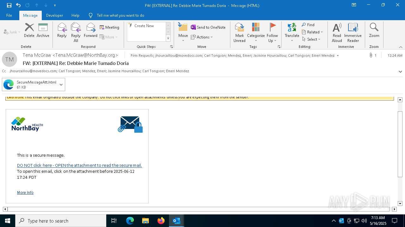The width and height of the screenshot is (405, 227).
Task: Open the notification center
Action: tap(395, 221)
